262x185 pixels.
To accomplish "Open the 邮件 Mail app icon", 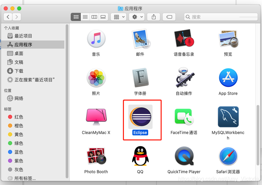I will coord(141,39).
